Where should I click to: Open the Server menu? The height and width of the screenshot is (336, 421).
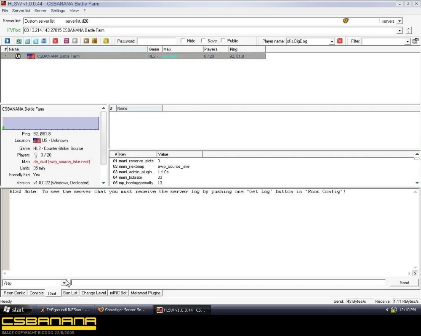click(40, 11)
